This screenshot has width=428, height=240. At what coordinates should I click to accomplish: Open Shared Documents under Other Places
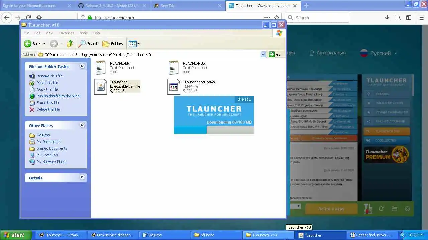click(52, 148)
